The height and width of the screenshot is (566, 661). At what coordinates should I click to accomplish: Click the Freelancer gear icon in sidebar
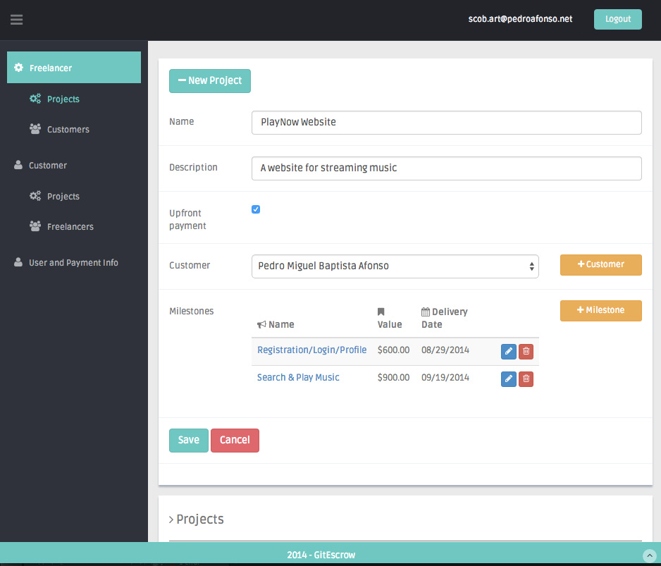pyautogui.click(x=19, y=68)
